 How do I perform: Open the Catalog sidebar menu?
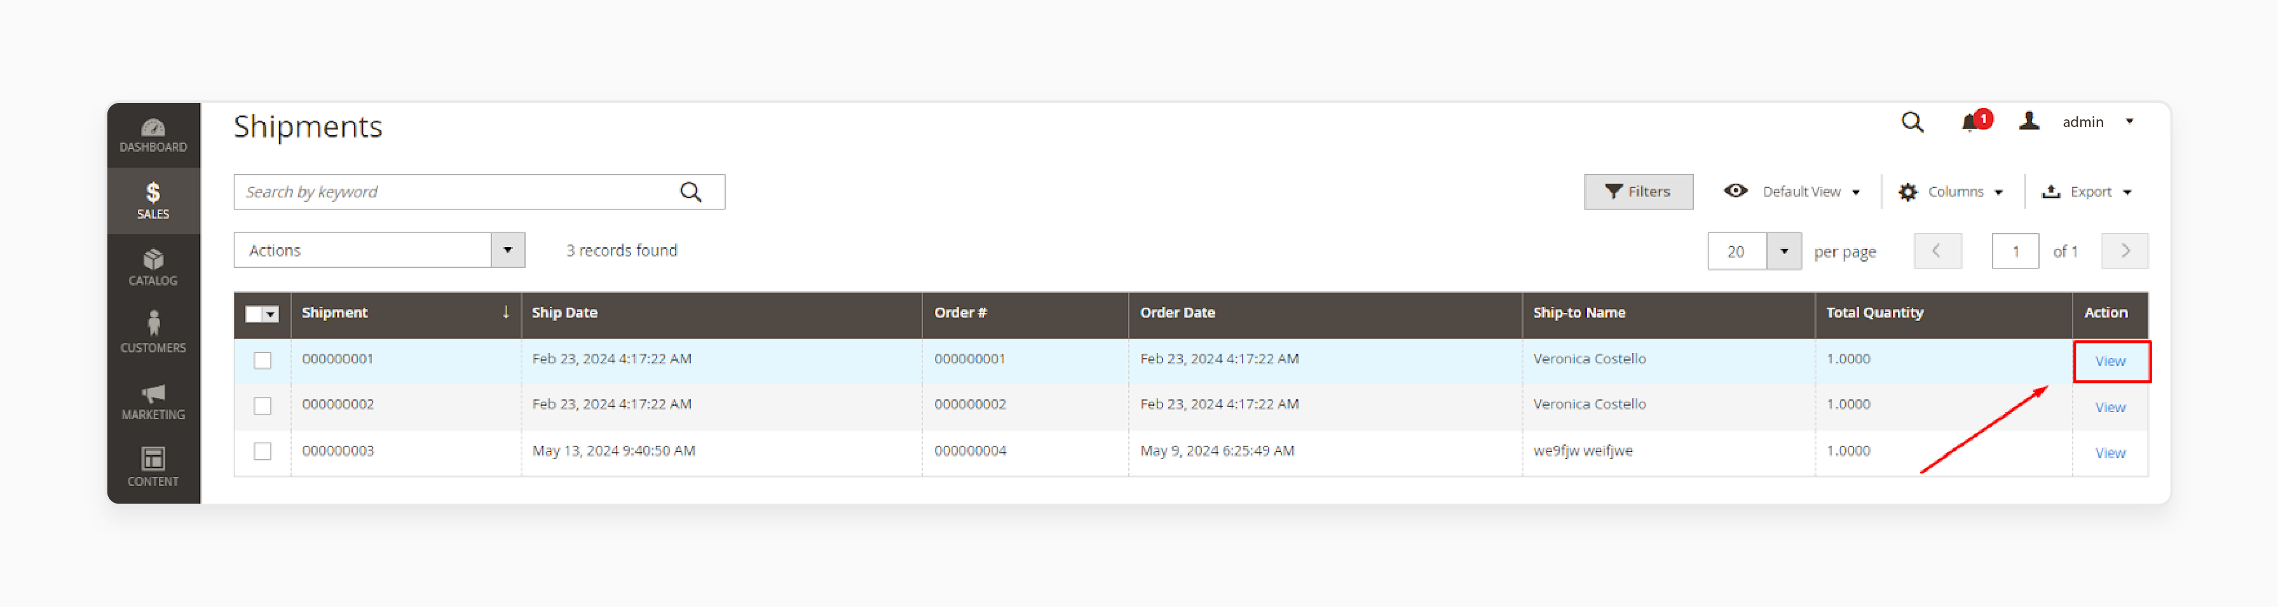(x=153, y=267)
